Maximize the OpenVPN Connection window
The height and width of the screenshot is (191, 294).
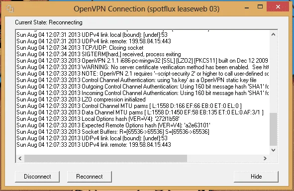(x=260, y=7)
